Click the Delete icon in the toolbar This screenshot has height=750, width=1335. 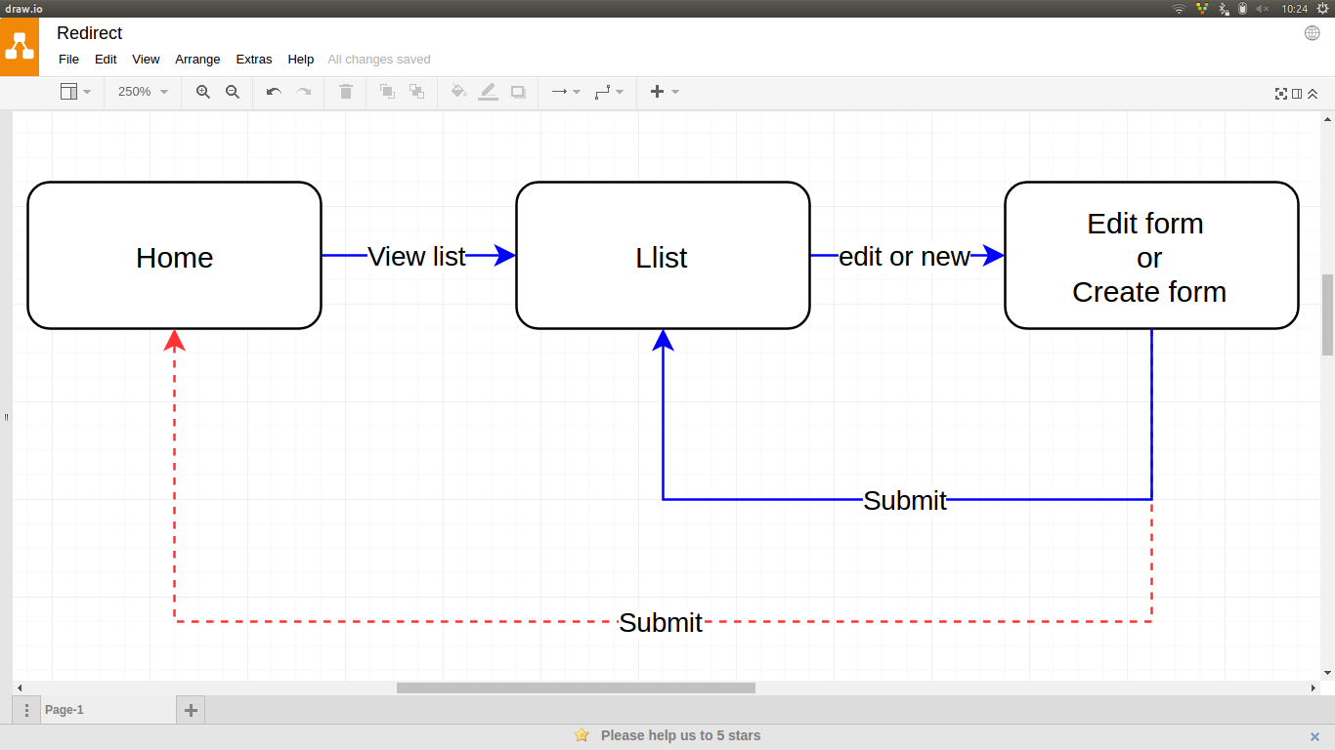345,92
